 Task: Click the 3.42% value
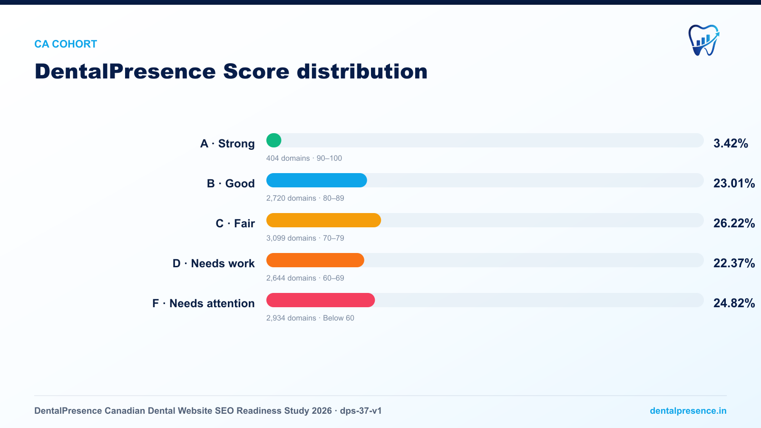[x=731, y=144]
